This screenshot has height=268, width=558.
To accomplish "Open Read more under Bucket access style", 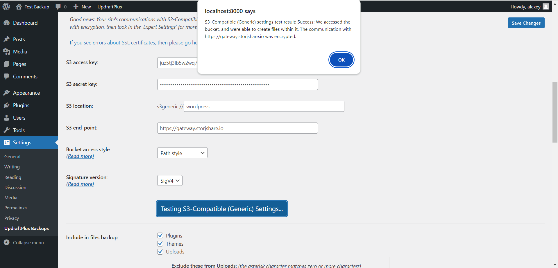I will tap(80, 156).
